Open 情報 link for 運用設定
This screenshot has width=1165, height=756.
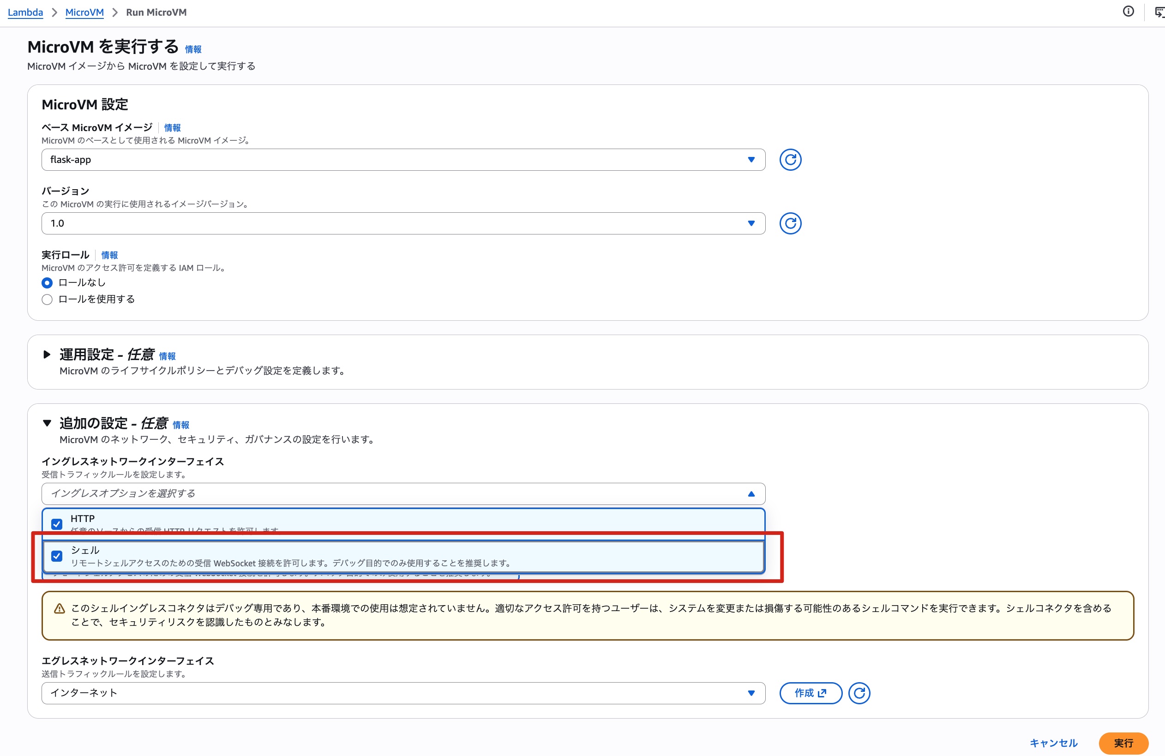point(167,356)
